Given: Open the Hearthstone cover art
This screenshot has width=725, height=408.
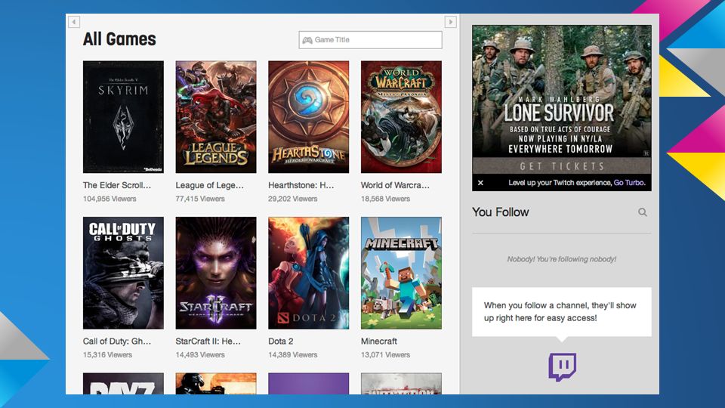Looking at the screenshot, I should click(x=308, y=117).
